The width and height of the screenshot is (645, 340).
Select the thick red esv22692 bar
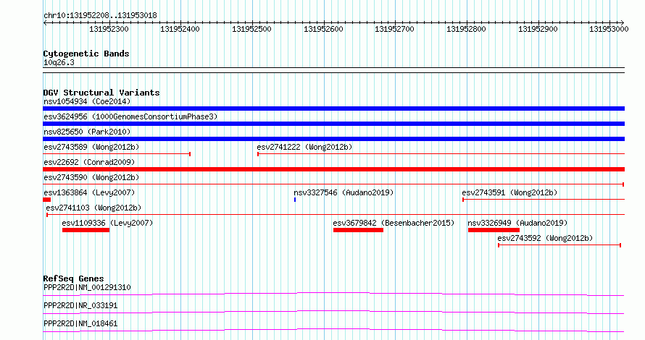pos(333,169)
